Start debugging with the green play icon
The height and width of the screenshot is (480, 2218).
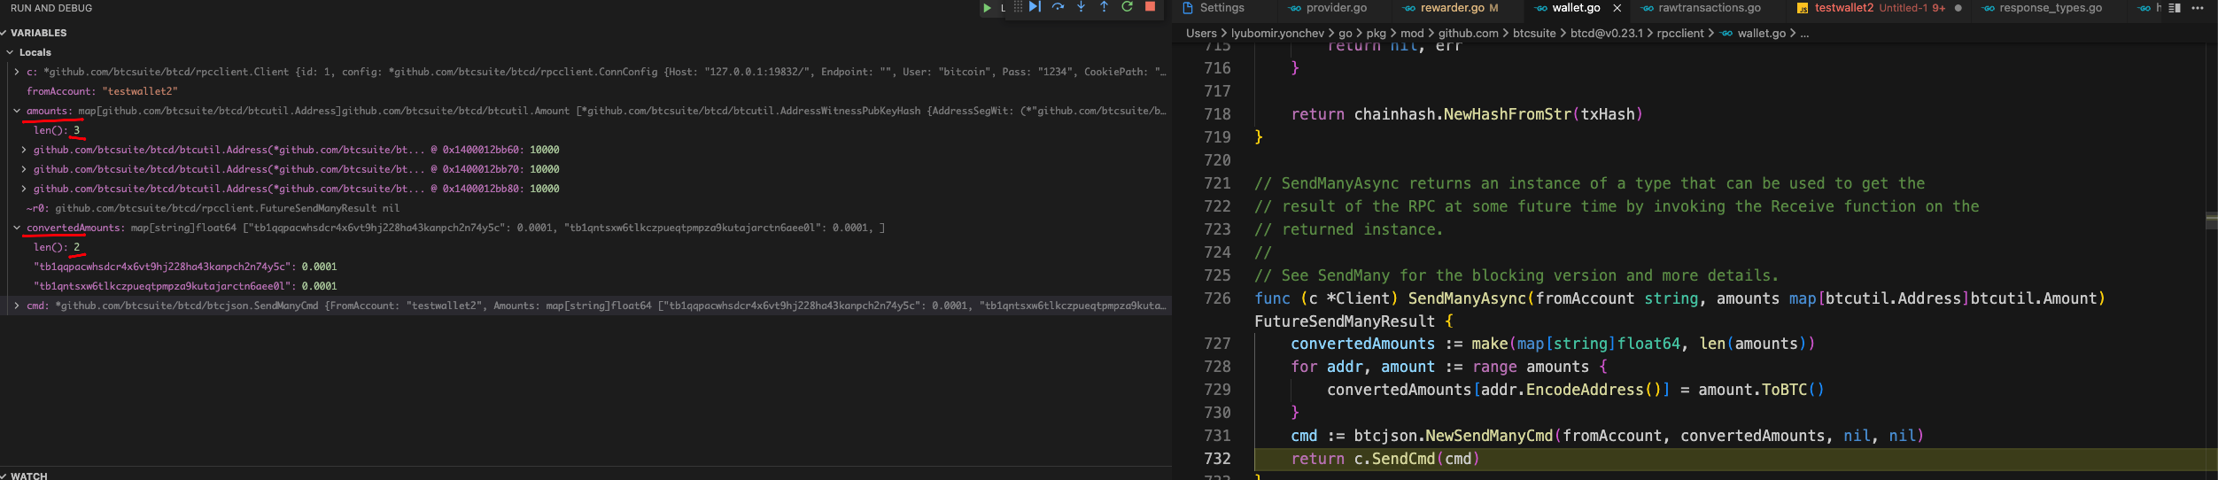click(x=987, y=8)
